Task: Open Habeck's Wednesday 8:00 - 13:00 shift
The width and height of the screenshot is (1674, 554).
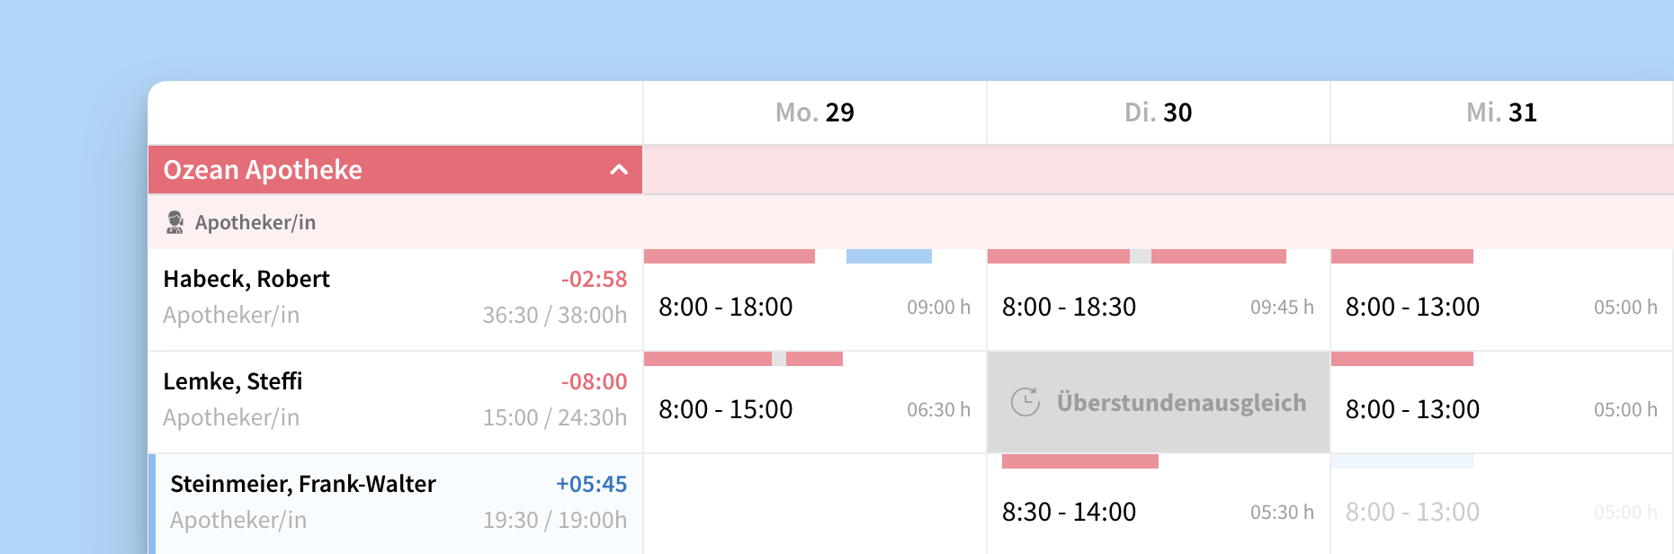Action: pyautogui.click(x=1412, y=308)
